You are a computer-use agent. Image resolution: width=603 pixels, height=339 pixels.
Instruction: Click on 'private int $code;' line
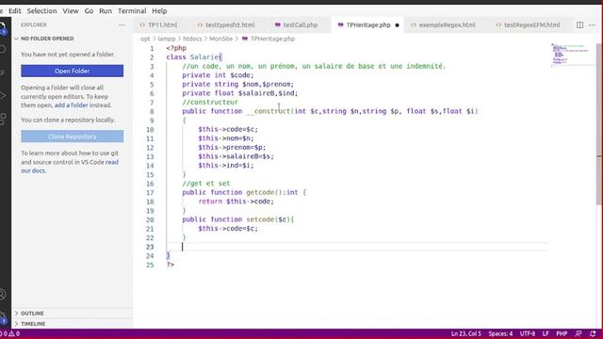tap(218, 75)
